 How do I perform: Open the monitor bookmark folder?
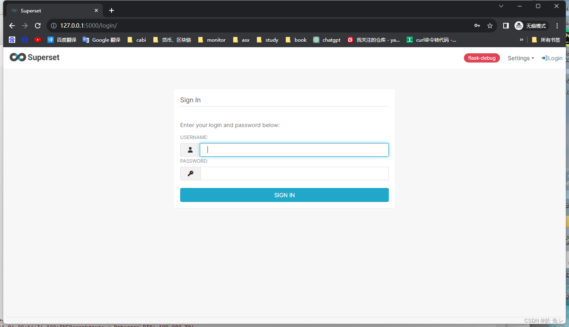(x=212, y=40)
